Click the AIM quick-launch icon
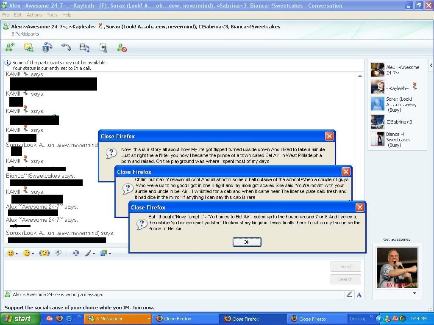The height and width of the screenshot is (325, 434). tap(50, 318)
